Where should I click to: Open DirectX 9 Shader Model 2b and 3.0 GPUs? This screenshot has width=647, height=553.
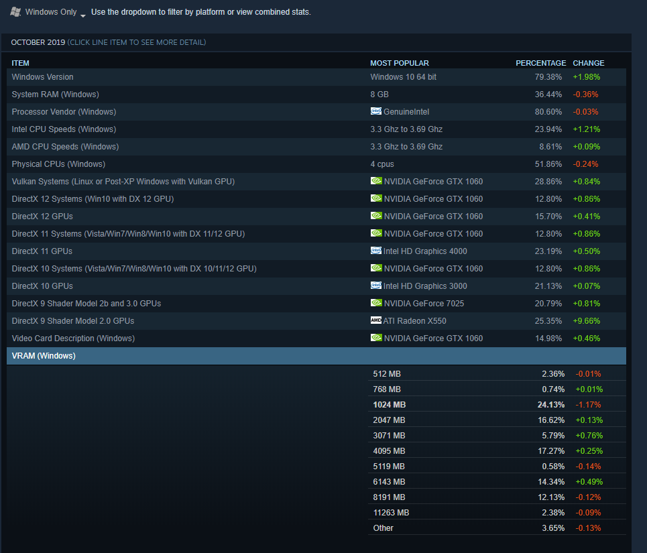pyautogui.click(x=316, y=304)
